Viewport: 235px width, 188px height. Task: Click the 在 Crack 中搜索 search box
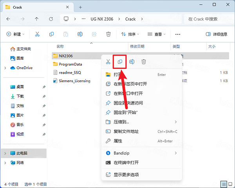point(208,19)
